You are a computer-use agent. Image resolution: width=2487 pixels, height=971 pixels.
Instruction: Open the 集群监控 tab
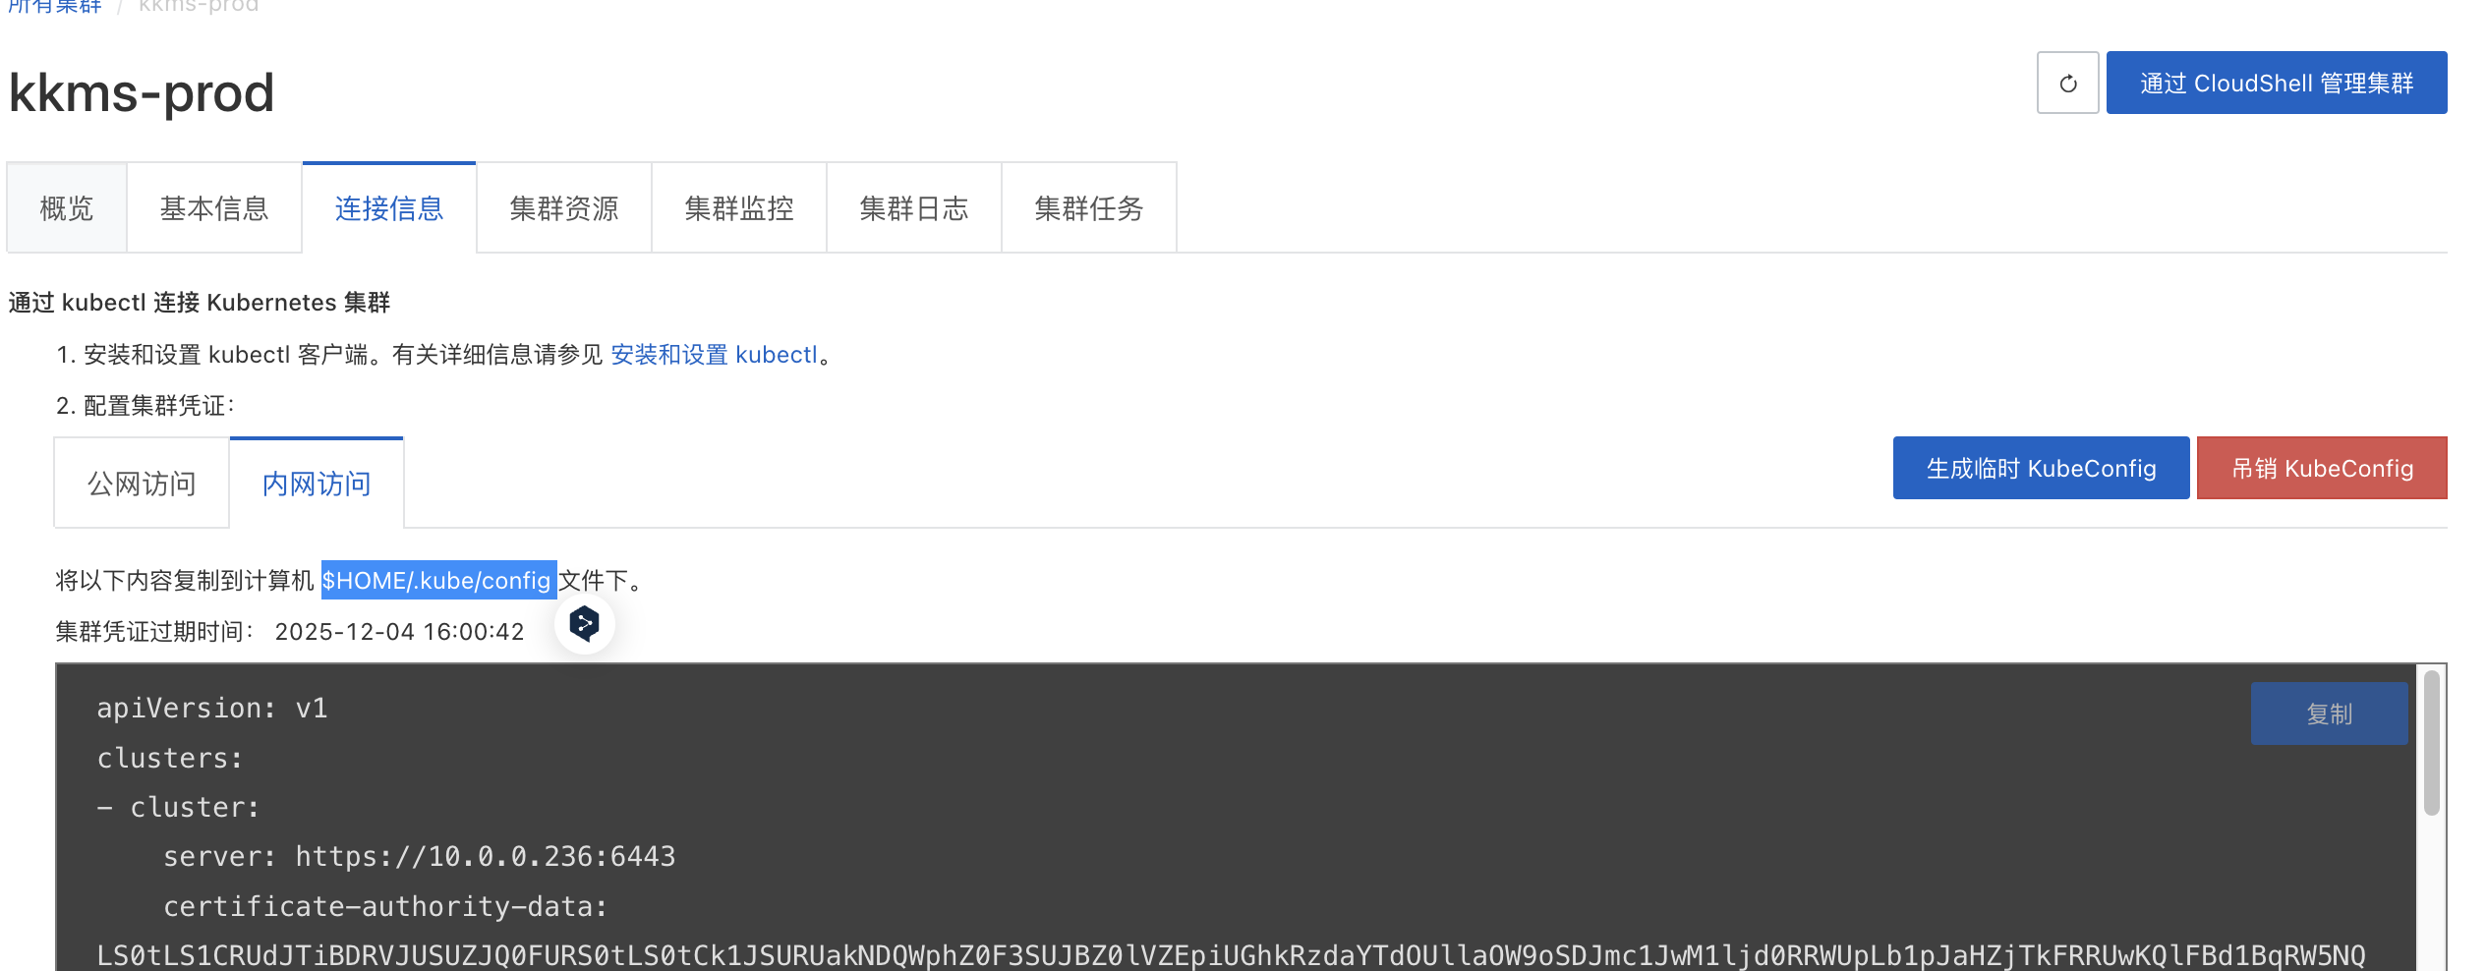coord(738,207)
